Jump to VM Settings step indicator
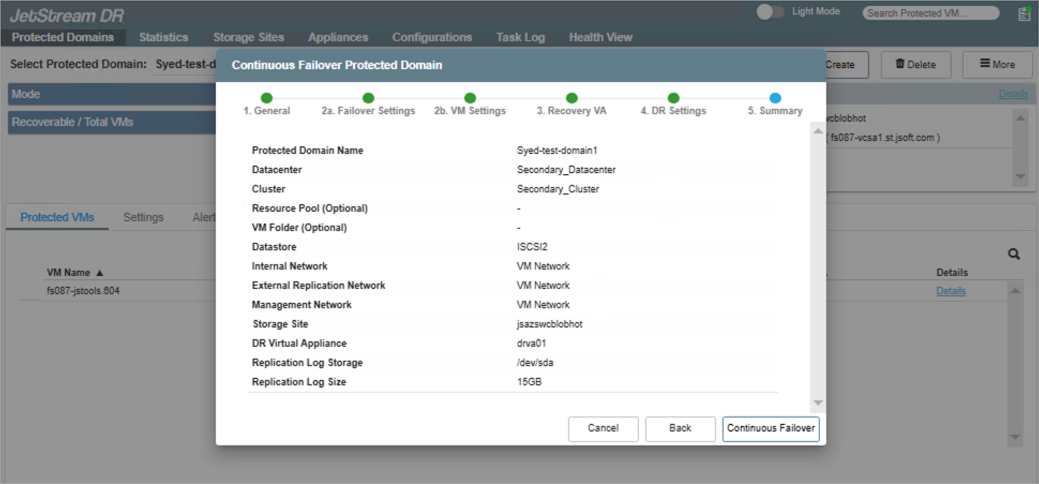1039x484 pixels. click(x=470, y=98)
